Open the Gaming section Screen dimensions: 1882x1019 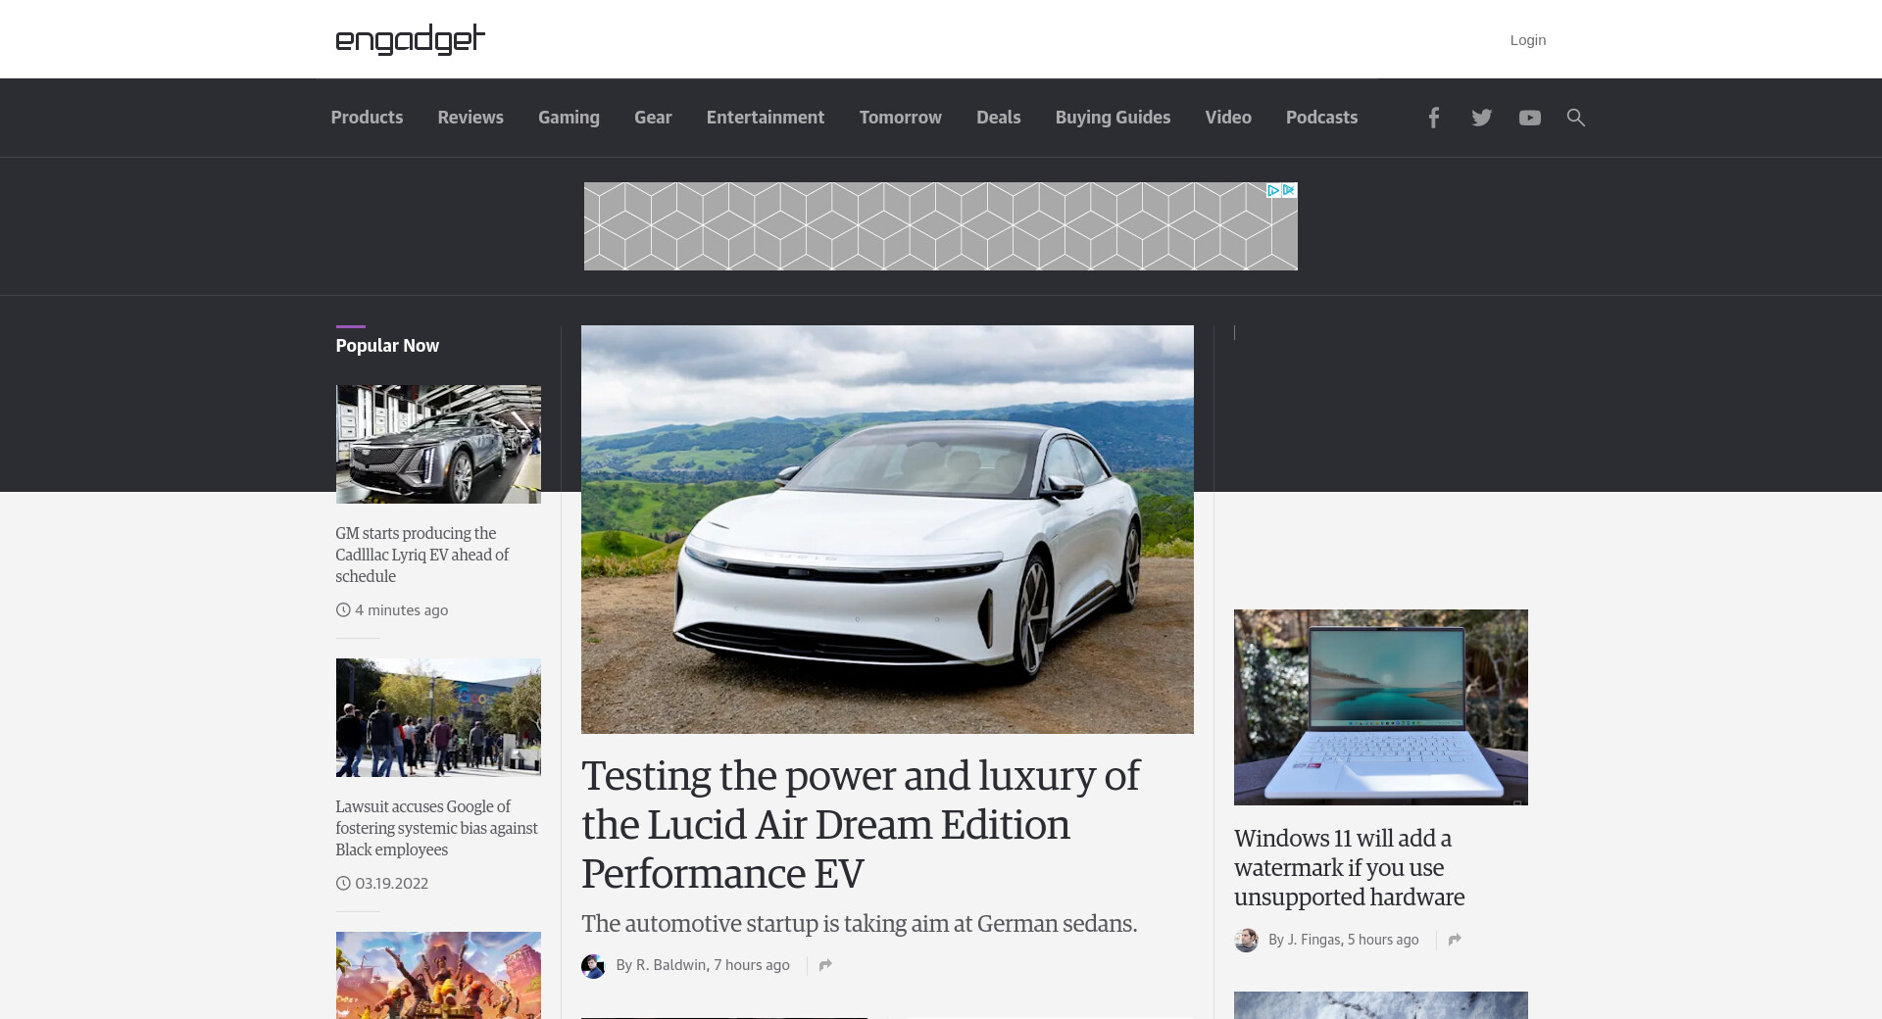click(x=569, y=118)
